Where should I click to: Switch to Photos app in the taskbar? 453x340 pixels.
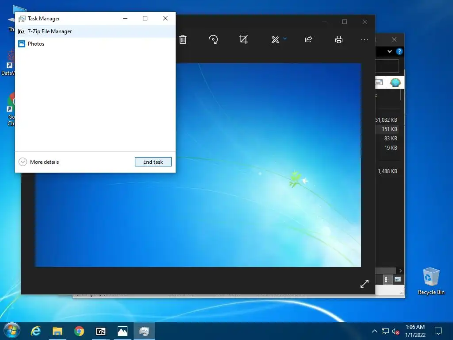(122, 331)
